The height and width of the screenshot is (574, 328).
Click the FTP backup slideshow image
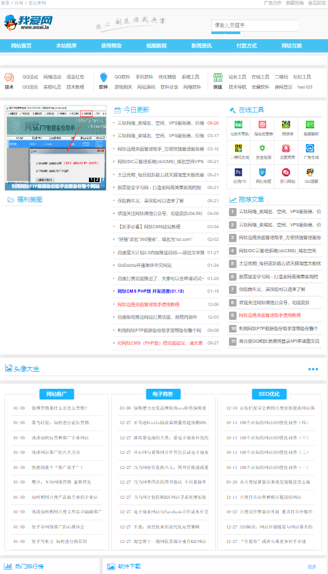pyautogui.click(x=56, y=148)
